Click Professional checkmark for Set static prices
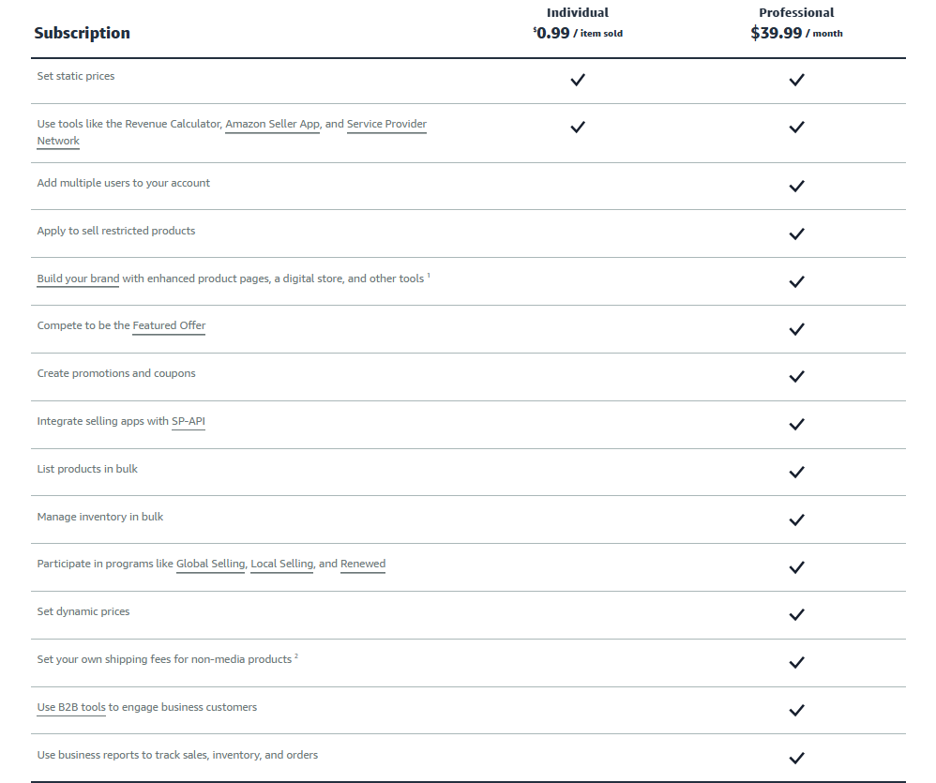This screenshot has width=936, height=783. [796, 80]
